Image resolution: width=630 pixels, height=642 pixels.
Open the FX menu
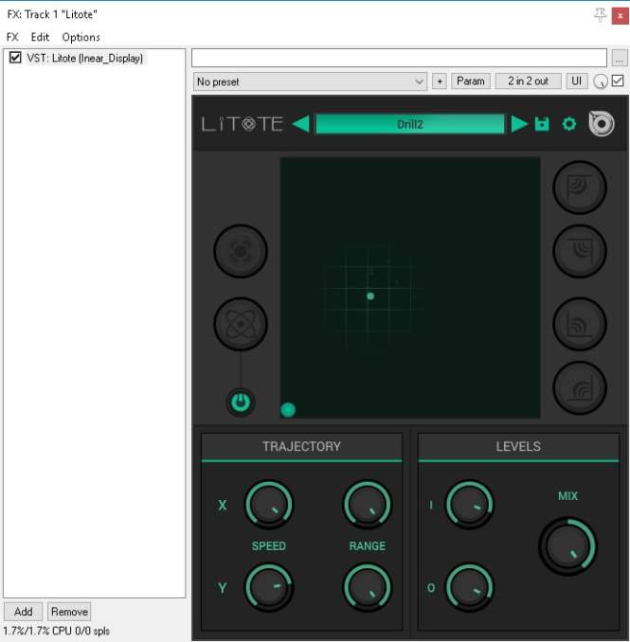12,37
